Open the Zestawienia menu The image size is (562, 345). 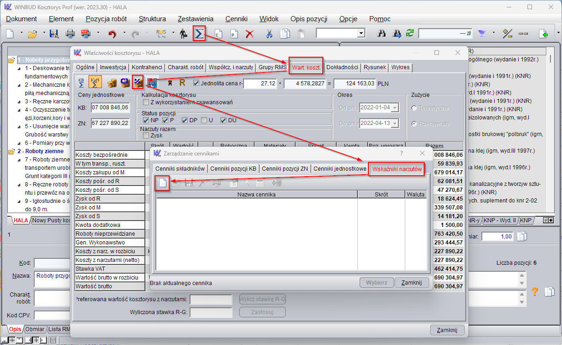coord(195,19)
